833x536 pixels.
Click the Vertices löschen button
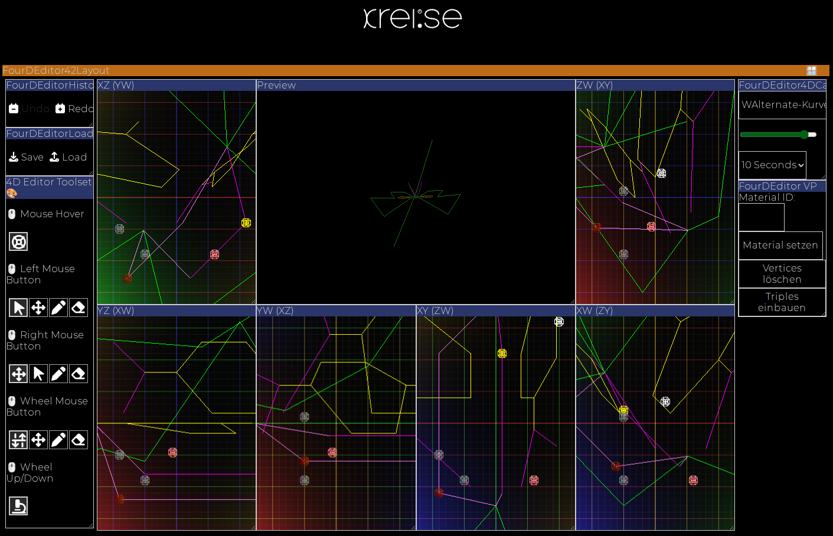(x=782, y=274)
